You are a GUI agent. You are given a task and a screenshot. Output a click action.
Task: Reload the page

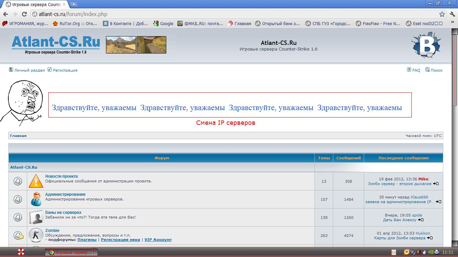[24, 14]
